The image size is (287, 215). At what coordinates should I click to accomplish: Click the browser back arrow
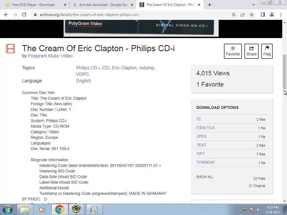6,15
